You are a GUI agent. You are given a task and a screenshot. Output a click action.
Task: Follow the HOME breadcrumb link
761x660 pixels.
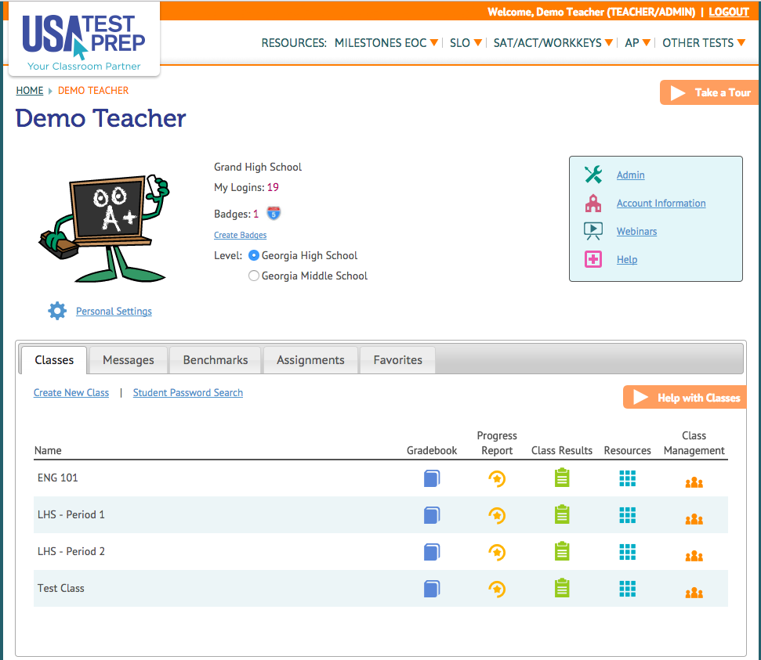pos(30,91)
